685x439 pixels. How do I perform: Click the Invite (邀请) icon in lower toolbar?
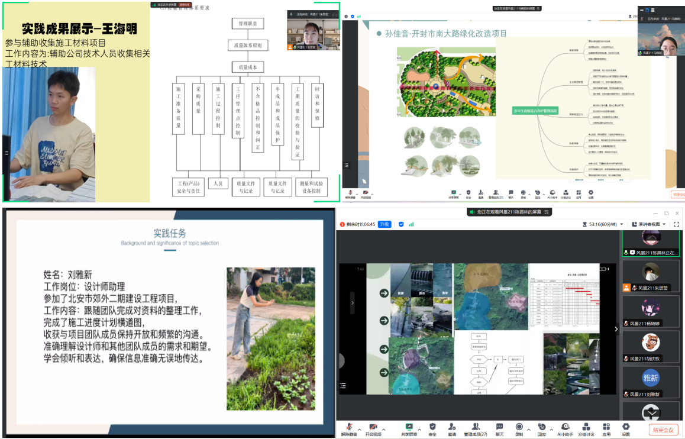click(452, 428)
